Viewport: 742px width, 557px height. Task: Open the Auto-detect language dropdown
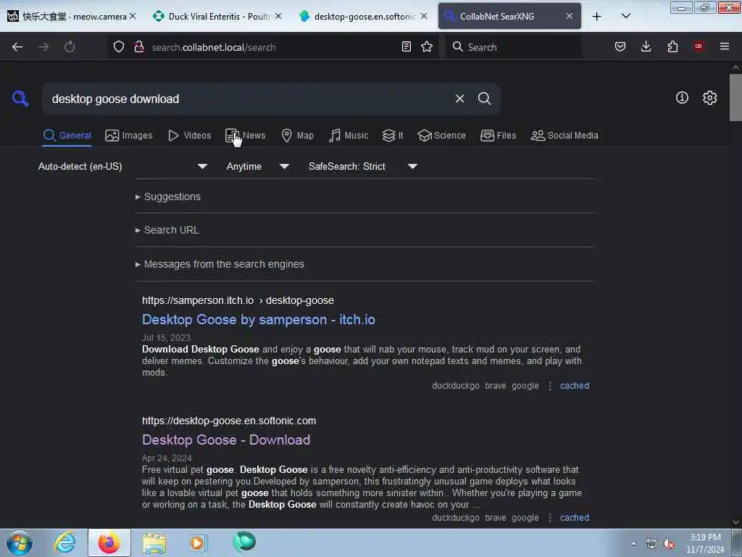click(122, 166)
